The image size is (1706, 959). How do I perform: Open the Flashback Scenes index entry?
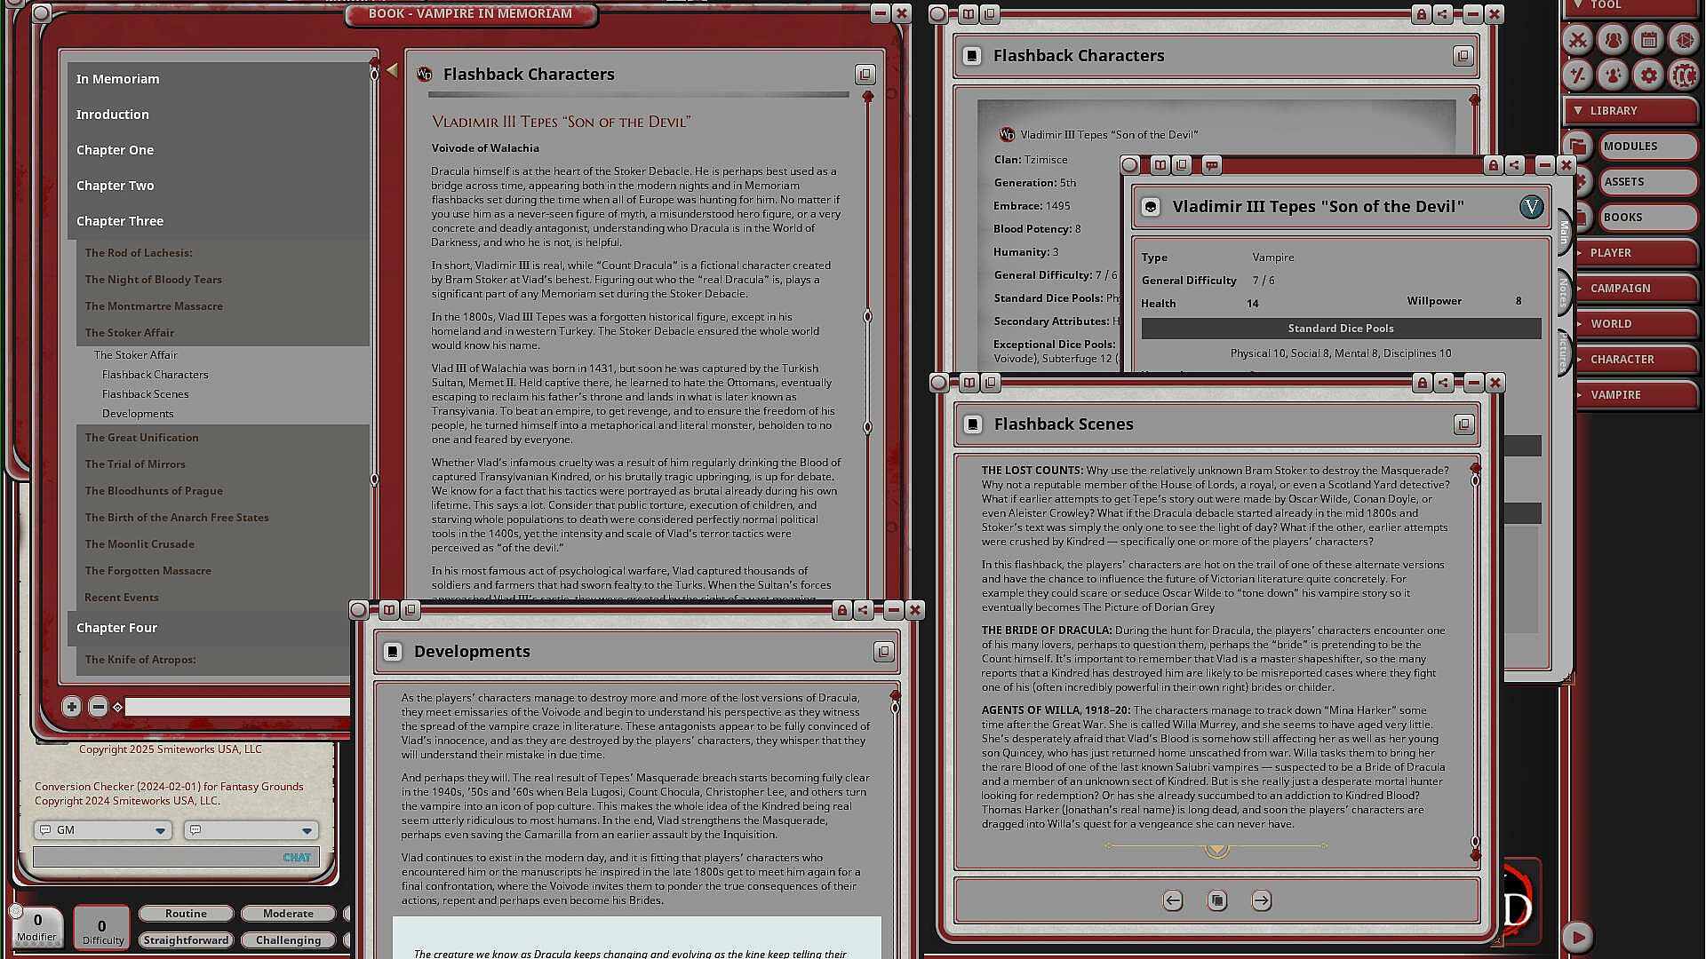[145, 394]
